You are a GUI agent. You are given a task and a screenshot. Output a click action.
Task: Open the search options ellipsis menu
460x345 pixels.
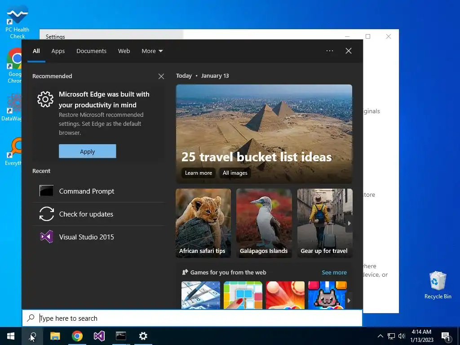[x=330, y=51]
